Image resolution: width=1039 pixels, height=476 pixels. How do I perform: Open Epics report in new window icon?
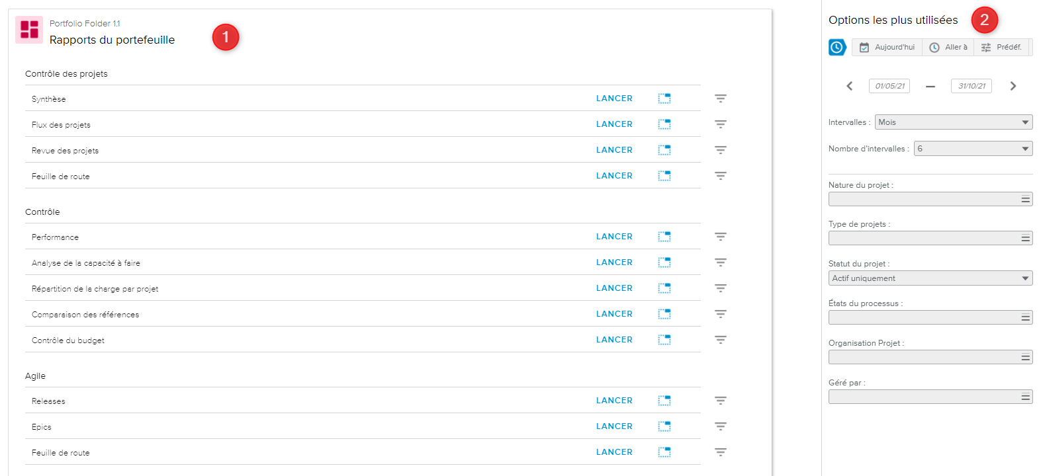tap(664, 426)
